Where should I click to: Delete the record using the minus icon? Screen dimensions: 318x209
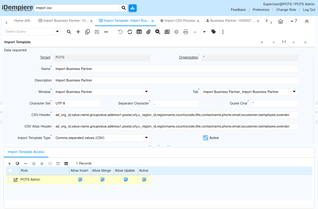pyautogui.click(x=106, y=32)
